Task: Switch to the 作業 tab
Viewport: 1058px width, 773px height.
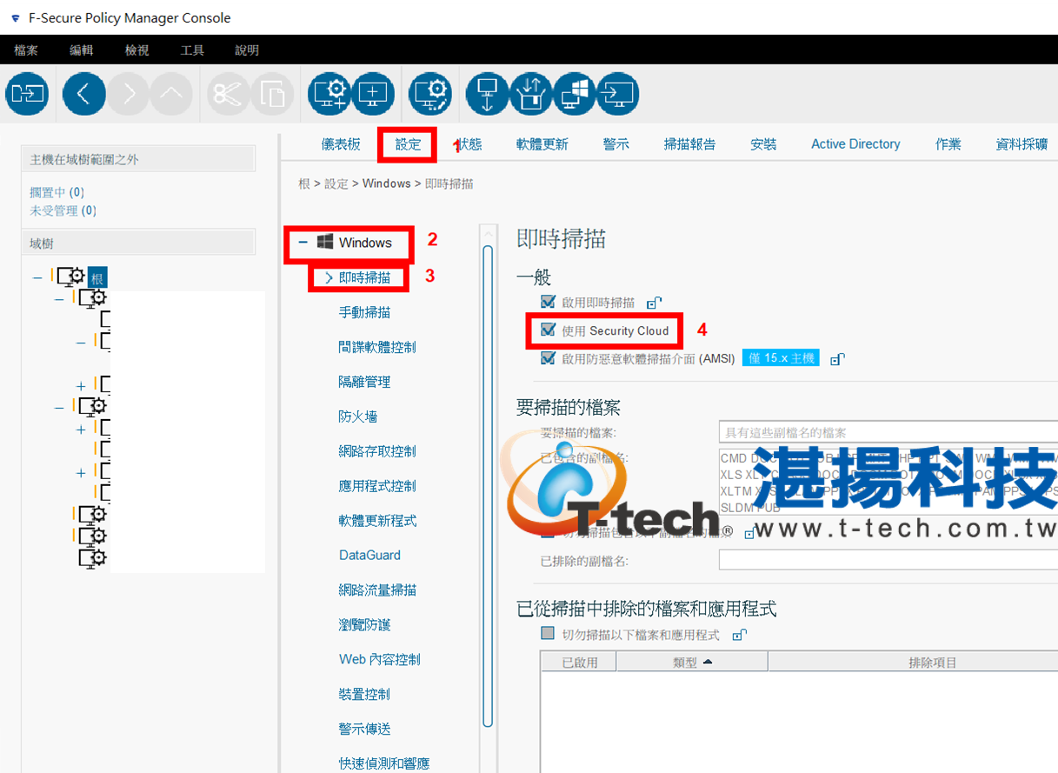Action: coord(948,144)
